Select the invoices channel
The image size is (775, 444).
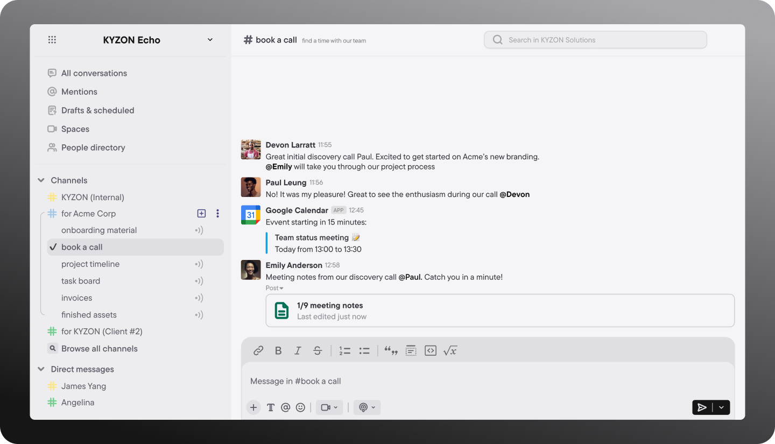76,298
